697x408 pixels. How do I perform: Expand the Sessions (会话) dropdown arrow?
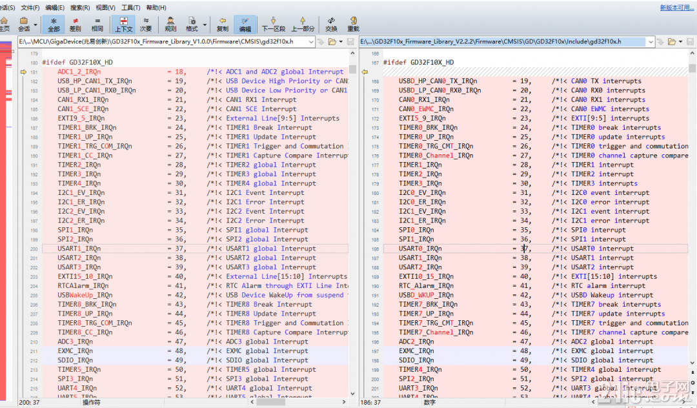pos(35,25)
